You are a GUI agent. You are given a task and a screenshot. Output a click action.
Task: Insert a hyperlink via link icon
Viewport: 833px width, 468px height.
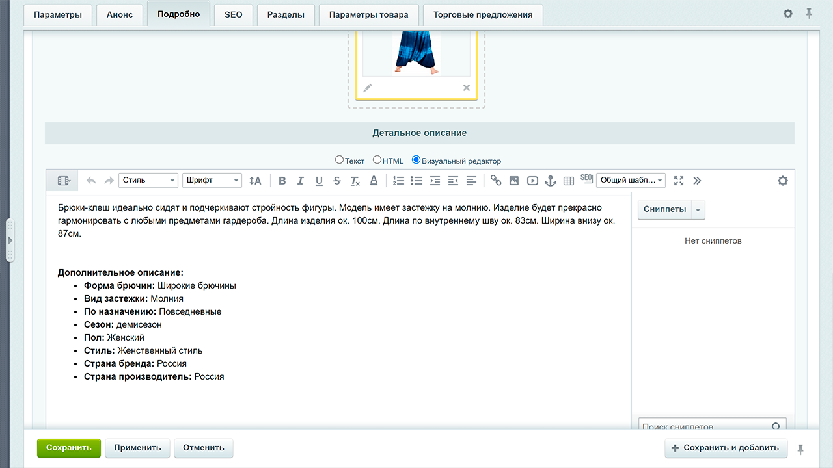[496, 181]
